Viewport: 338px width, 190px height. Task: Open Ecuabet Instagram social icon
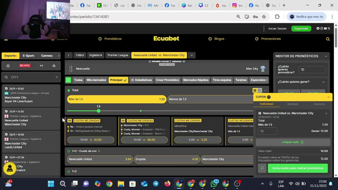pos(322,28)
